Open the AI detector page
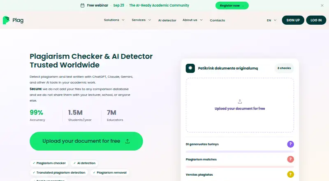The height and width of the screenshot is (181, 329). (x=167, y=21)
